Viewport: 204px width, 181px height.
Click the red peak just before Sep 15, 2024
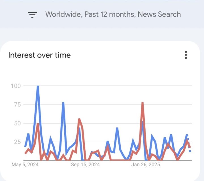79,119
